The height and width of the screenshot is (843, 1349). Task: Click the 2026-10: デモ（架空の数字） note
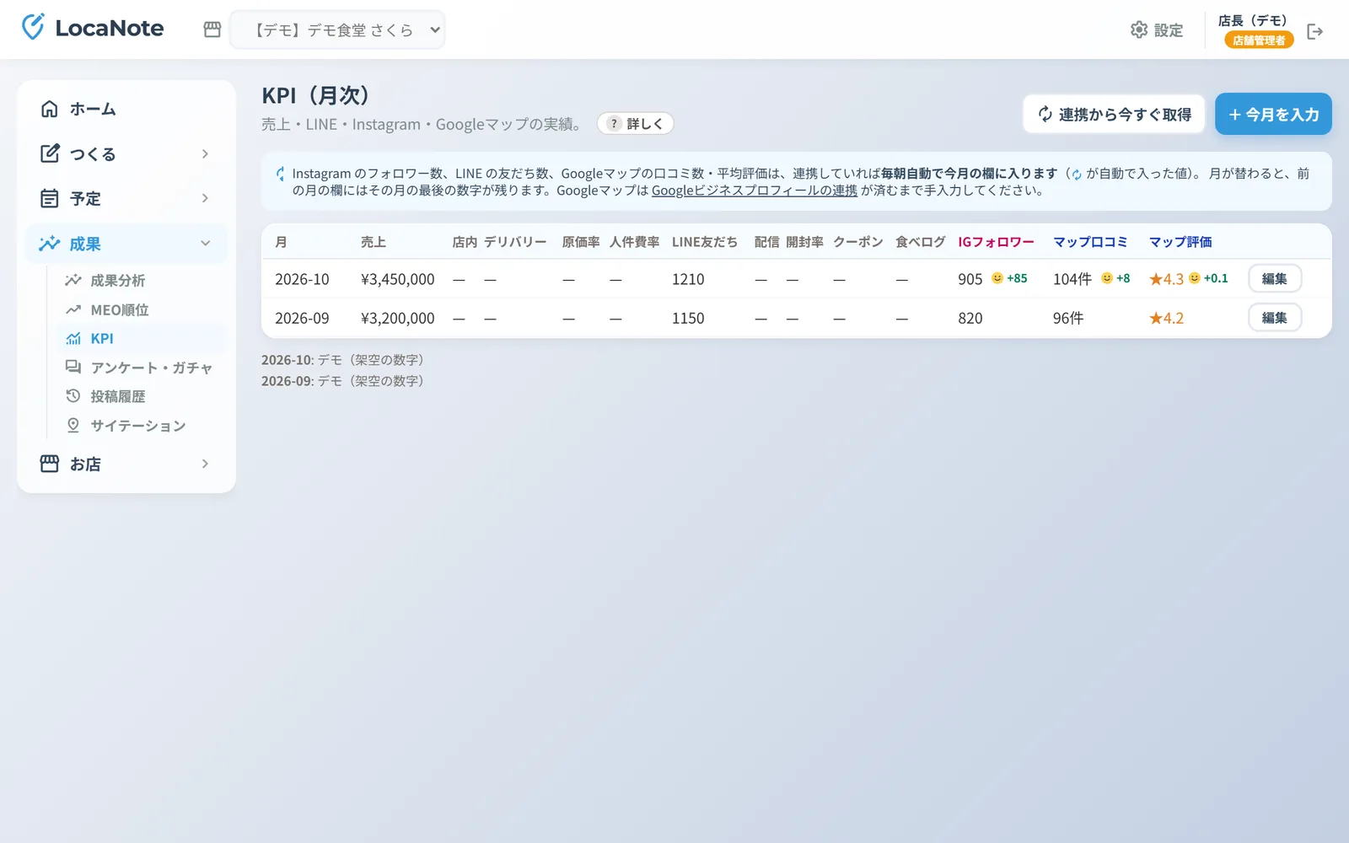point(343,360)
